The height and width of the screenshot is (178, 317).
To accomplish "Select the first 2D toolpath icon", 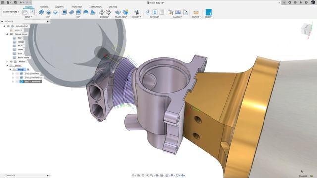I will (41, 12).
